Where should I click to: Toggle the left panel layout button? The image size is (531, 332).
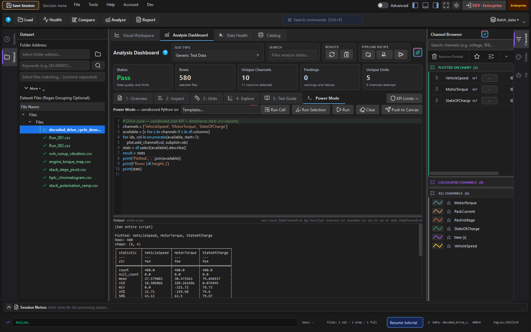click(x=415, y=5)
